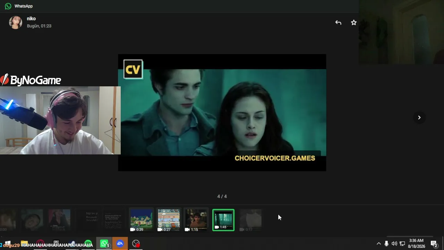The image size is (444, 250).
Task: Open niko's profile picture
Action: pyautogui.click(x=15, y=22)
